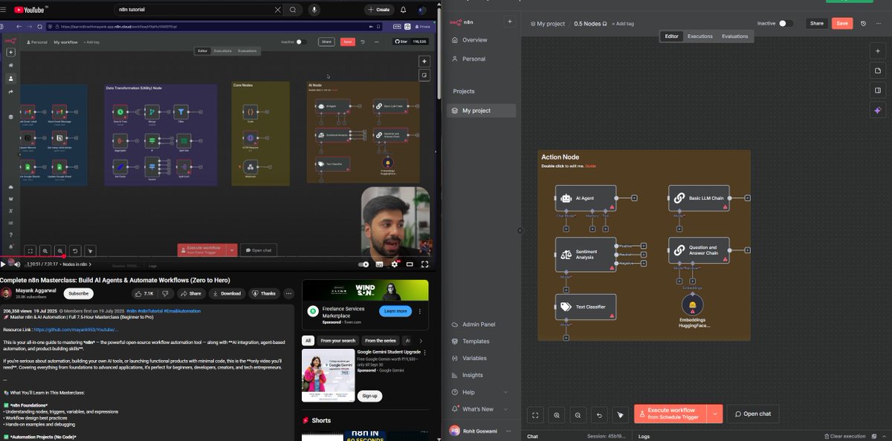This screenshot has height=441, width=892.
Task: Select the 'From your search' chip
Action: pos(337,341)
